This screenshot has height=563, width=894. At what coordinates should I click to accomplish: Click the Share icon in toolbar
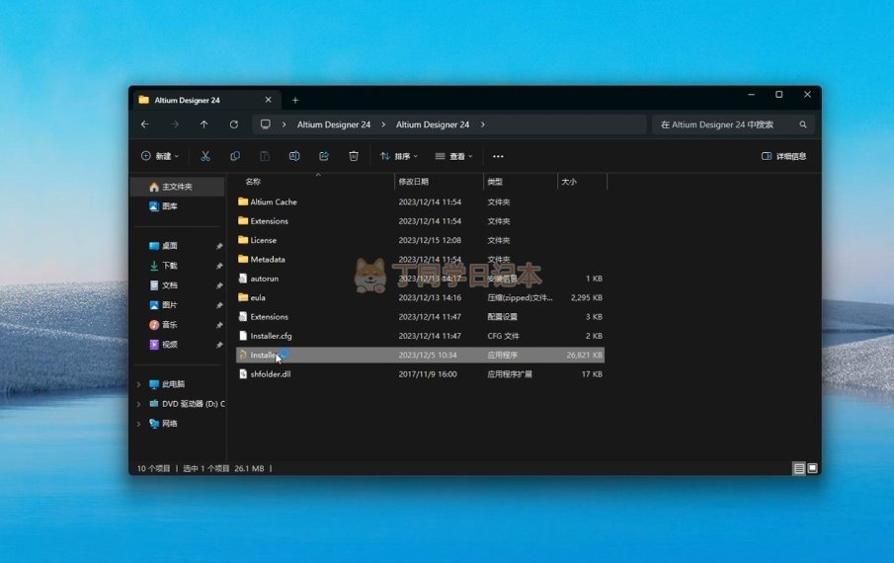(x=324, y=156)
